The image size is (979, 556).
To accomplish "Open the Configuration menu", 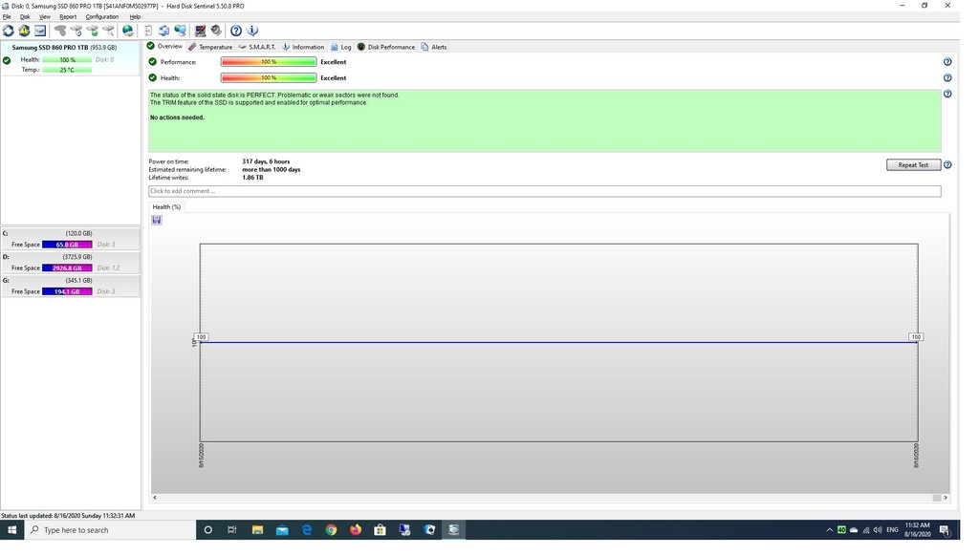I will point(101,17).
